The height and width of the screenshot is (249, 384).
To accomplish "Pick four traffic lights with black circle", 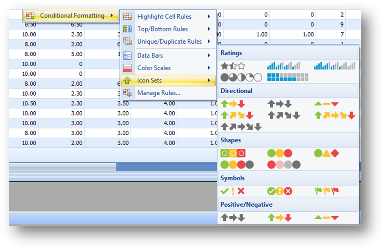I will 237,165.
